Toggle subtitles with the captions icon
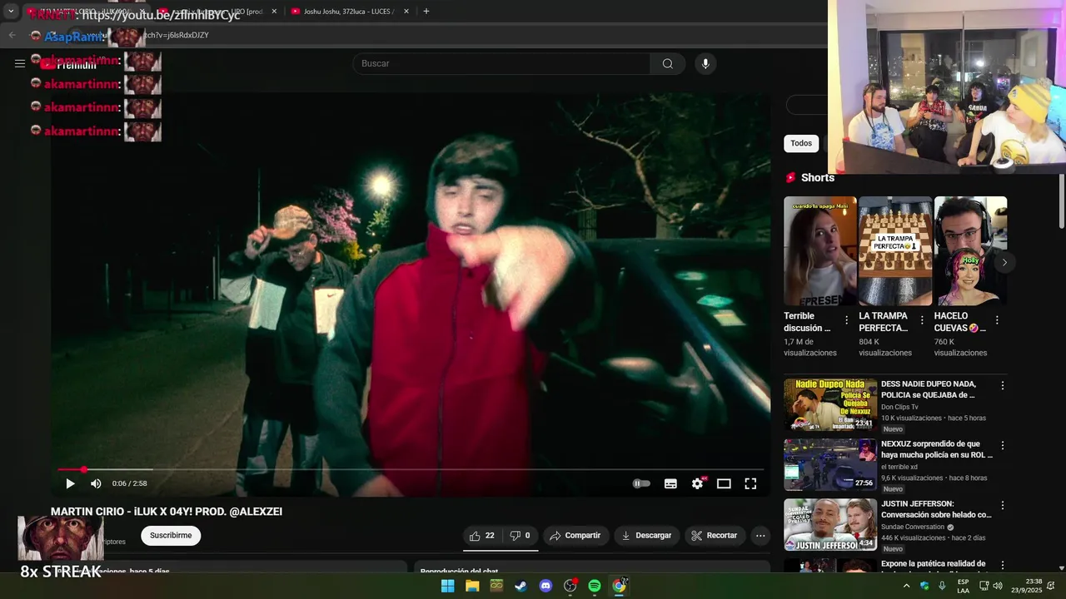 [x=670, y=483]
